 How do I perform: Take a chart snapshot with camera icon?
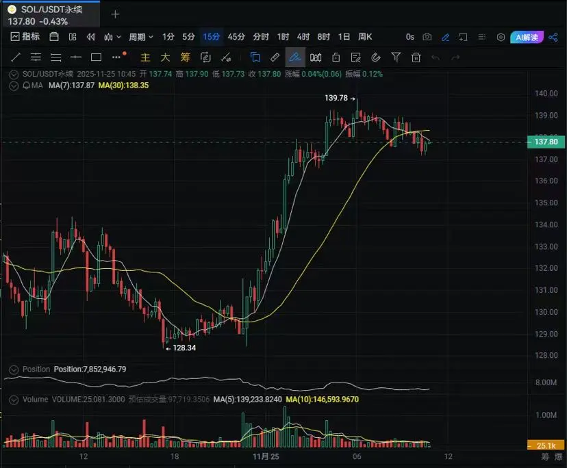pos(427,37)
